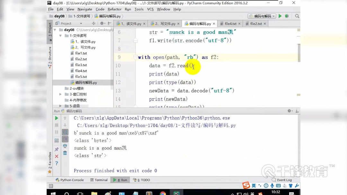Close the Run tool window with red X
The height and width of the screenshot is (195, 347).
pyautogui.click(x=56, y=156)
